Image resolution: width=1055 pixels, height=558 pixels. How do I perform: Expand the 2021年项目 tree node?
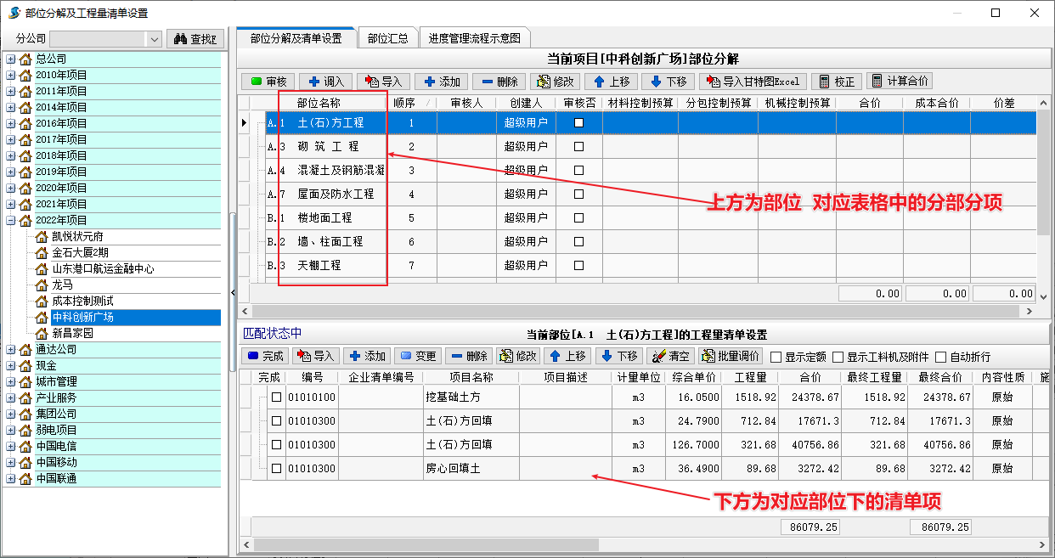tap(11, 204)
